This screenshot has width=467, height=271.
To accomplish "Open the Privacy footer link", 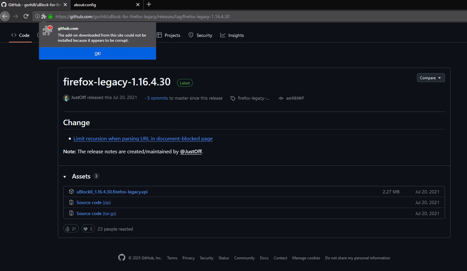I will click(189, 258).
